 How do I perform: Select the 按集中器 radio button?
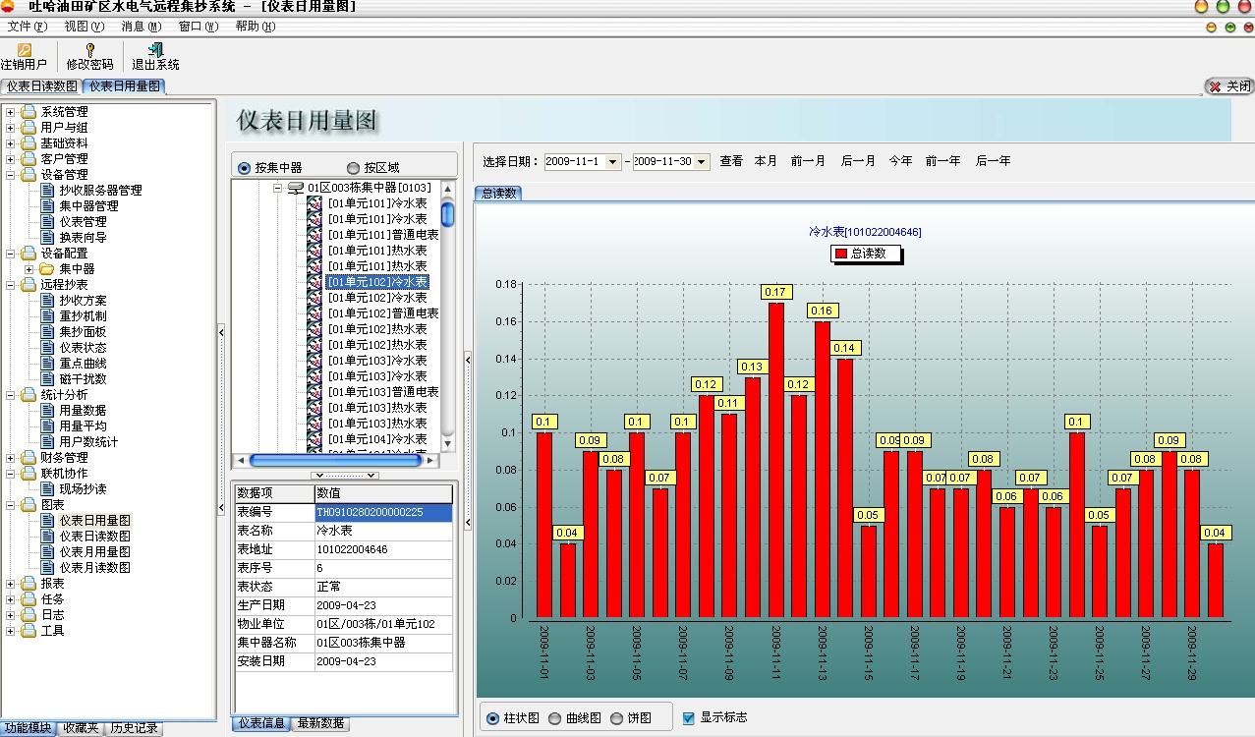pyautogui.click(x=245, y=168)
